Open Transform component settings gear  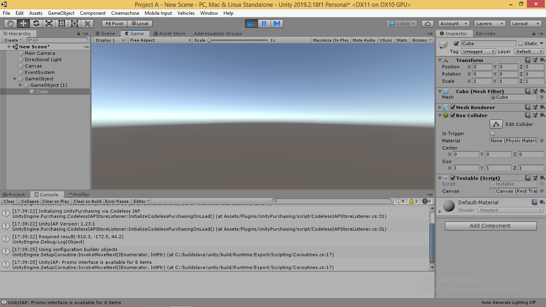(x=542, y=60)
